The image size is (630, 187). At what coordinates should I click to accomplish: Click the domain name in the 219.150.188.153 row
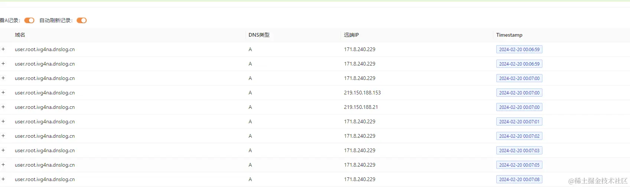point(45,93)
